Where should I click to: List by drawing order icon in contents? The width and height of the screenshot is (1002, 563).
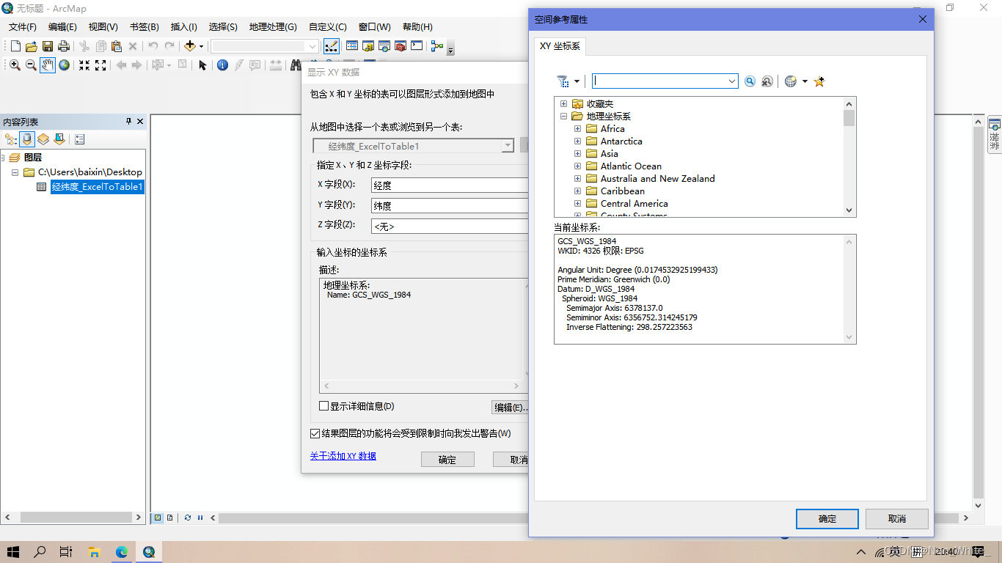click(x=10, y=139)
